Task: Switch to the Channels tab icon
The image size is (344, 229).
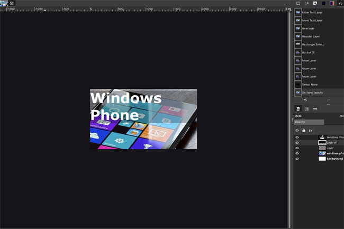Action: pyautogui.click(x=307, y=109)
